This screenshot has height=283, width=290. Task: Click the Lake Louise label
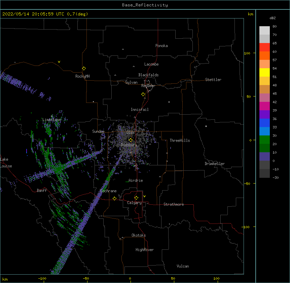pyautogui.click(x=6, y=163)
